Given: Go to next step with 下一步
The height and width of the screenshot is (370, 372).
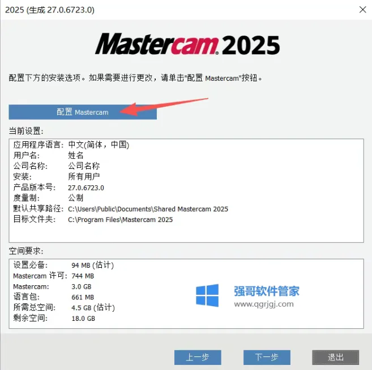Looking at the screenshot, I should click(x=267, y=357).
